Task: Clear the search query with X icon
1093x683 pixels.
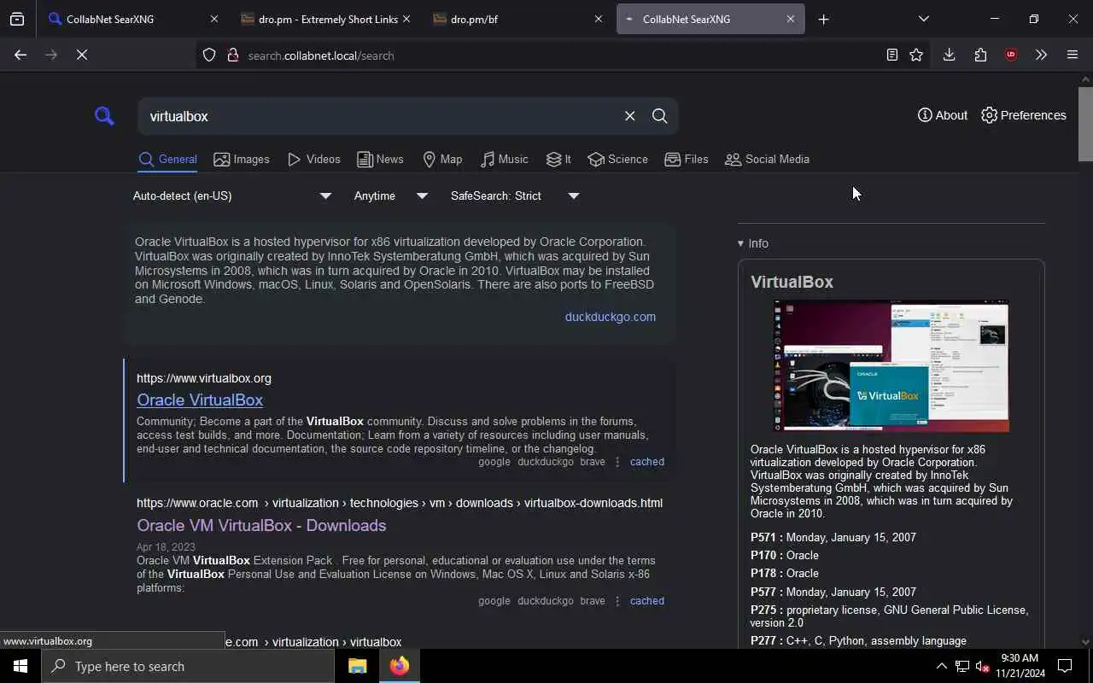Action: point(629,116)
